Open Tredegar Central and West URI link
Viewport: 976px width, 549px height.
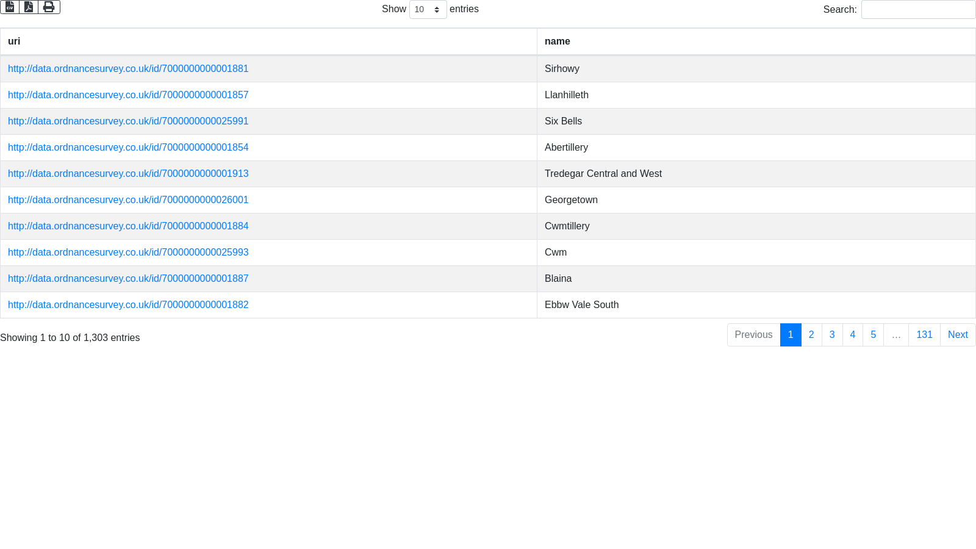[x=128, y=174]
